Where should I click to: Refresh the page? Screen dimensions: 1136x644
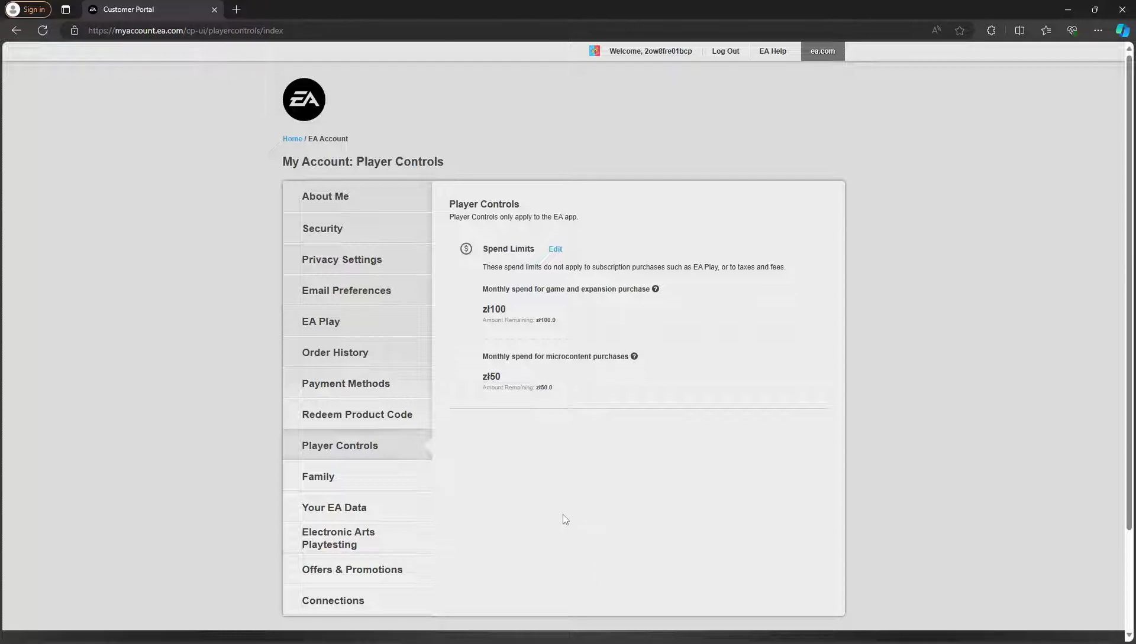pos(43,30)
